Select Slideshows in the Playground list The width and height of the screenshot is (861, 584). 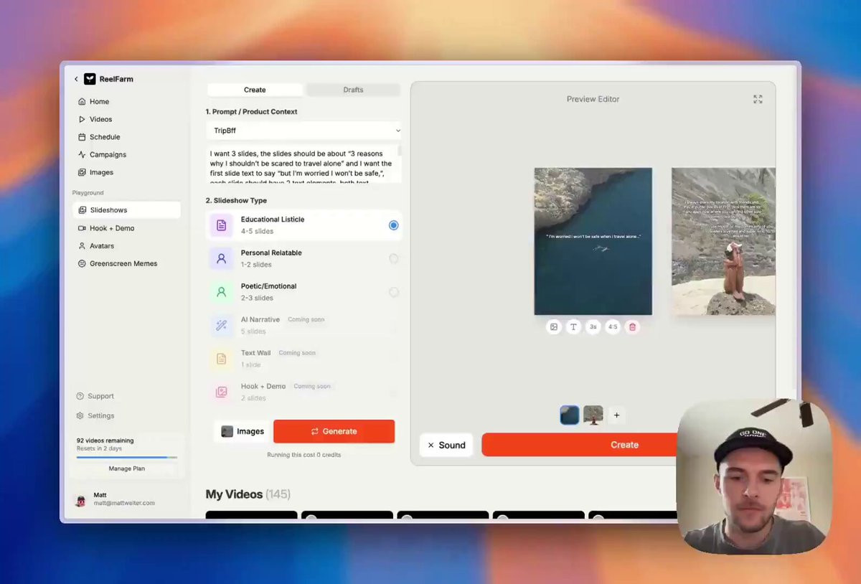click(x=126, y=210)
